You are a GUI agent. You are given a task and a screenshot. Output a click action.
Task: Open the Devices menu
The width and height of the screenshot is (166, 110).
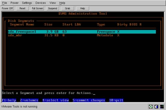pos(41,3)
